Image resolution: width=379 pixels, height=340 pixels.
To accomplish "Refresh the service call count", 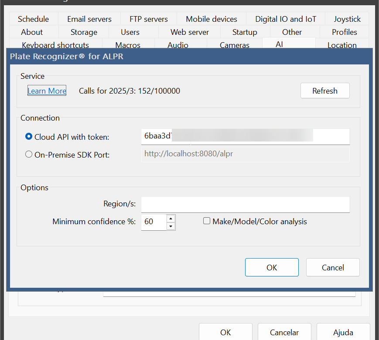I will pyautogui.click(x=325, y=91).
